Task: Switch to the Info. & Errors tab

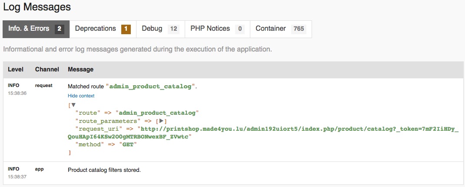Action: pyautogui.click(x=29, y=29)
